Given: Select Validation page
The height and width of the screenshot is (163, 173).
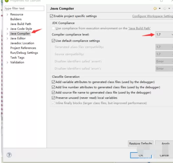Looking at the screenshot, I should pos(17,62).
